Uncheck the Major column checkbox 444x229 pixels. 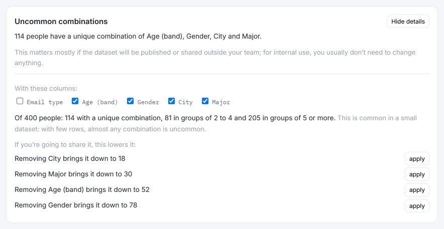coord(205,101)
